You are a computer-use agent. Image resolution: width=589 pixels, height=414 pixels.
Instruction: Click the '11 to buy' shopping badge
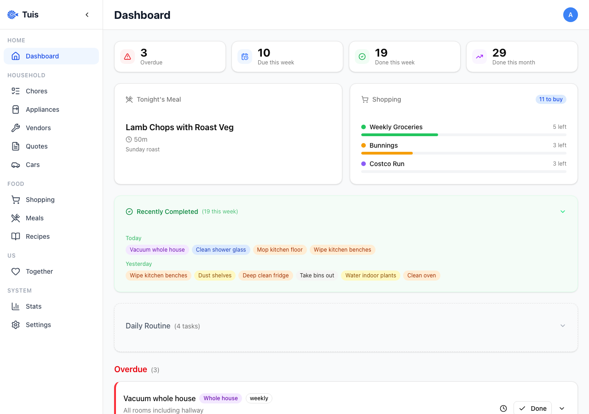point(551,99)
